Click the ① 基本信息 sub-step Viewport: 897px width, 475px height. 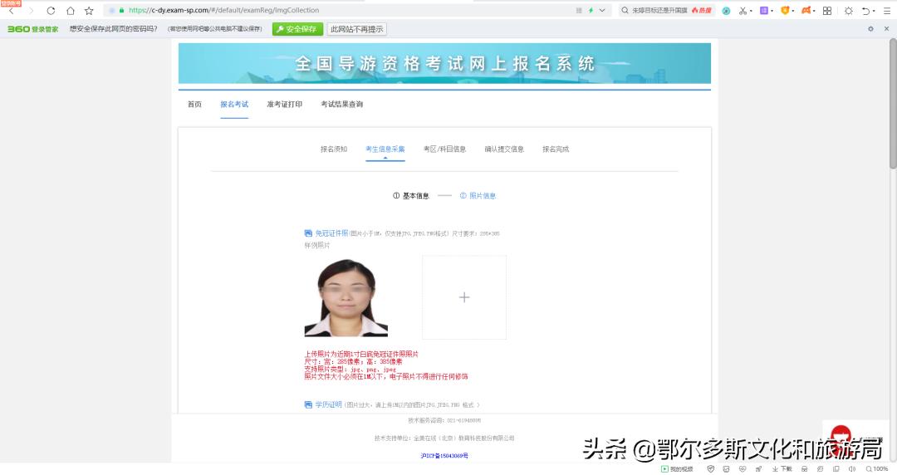(x=411, y=196)
